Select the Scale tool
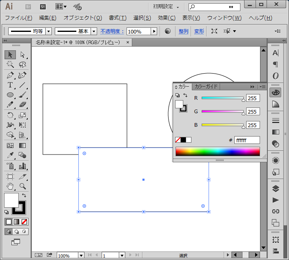 22,115
